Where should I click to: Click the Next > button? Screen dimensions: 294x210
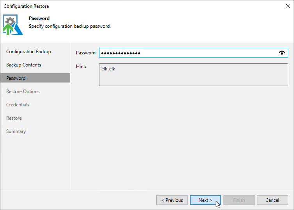(x=205, y=200)
